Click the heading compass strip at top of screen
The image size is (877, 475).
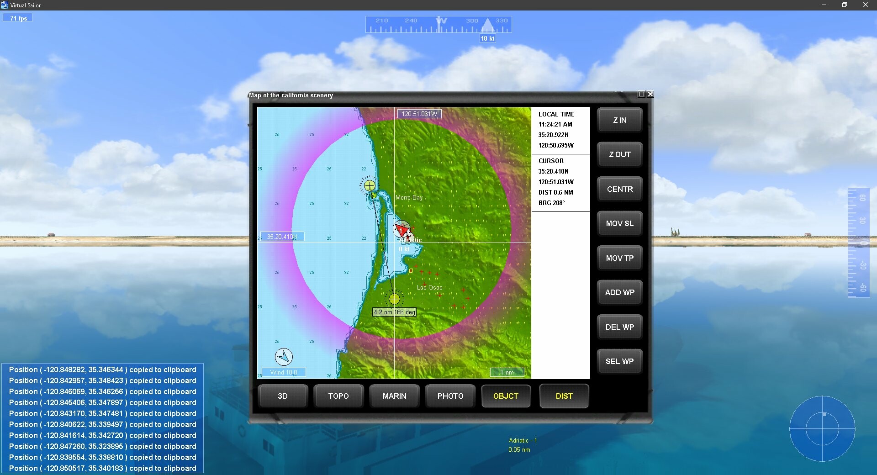click(438, 24)
